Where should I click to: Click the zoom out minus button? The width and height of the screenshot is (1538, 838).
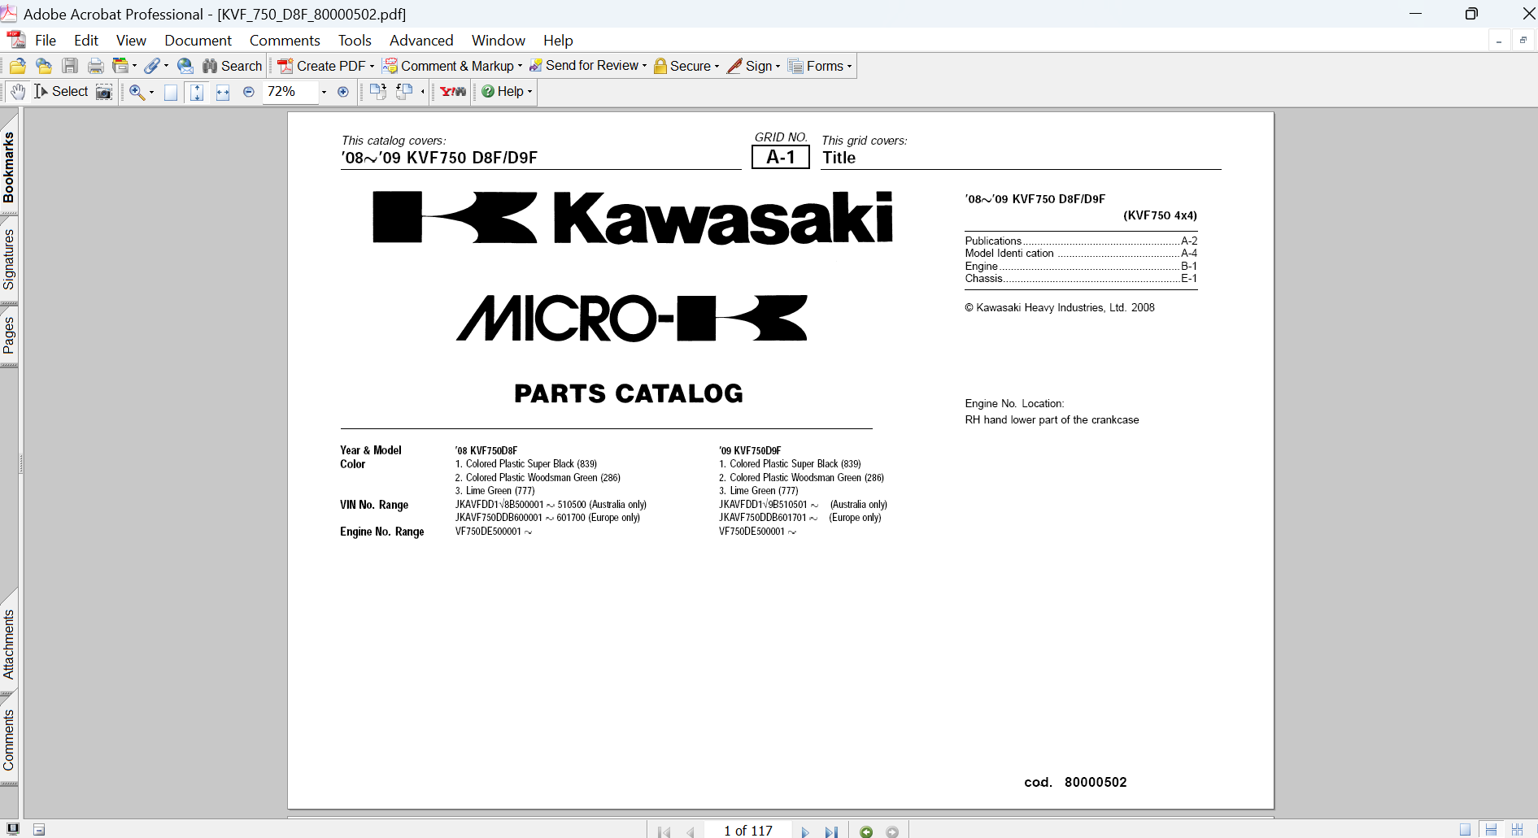tap(249, 92)
